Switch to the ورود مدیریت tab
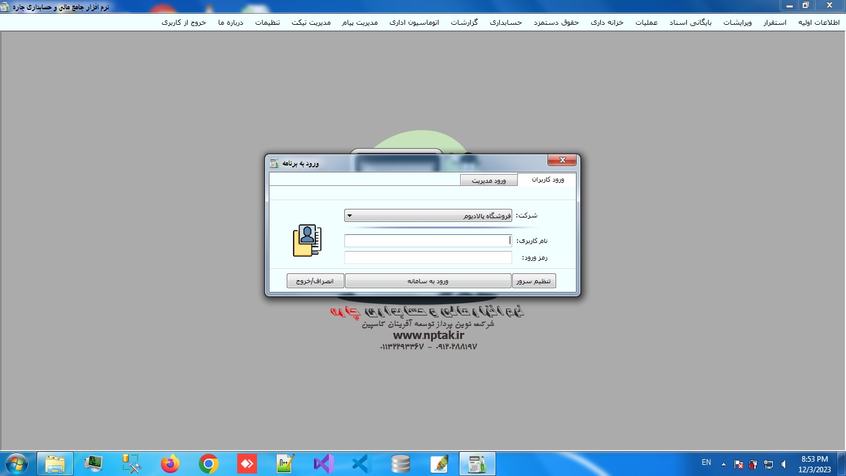Viewport: 846px width, 476px height. (x=489, y=180)
